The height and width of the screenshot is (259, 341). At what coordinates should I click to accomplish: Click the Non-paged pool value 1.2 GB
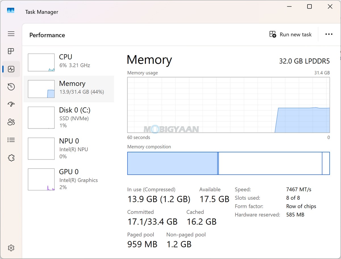(x=179, y=244)
